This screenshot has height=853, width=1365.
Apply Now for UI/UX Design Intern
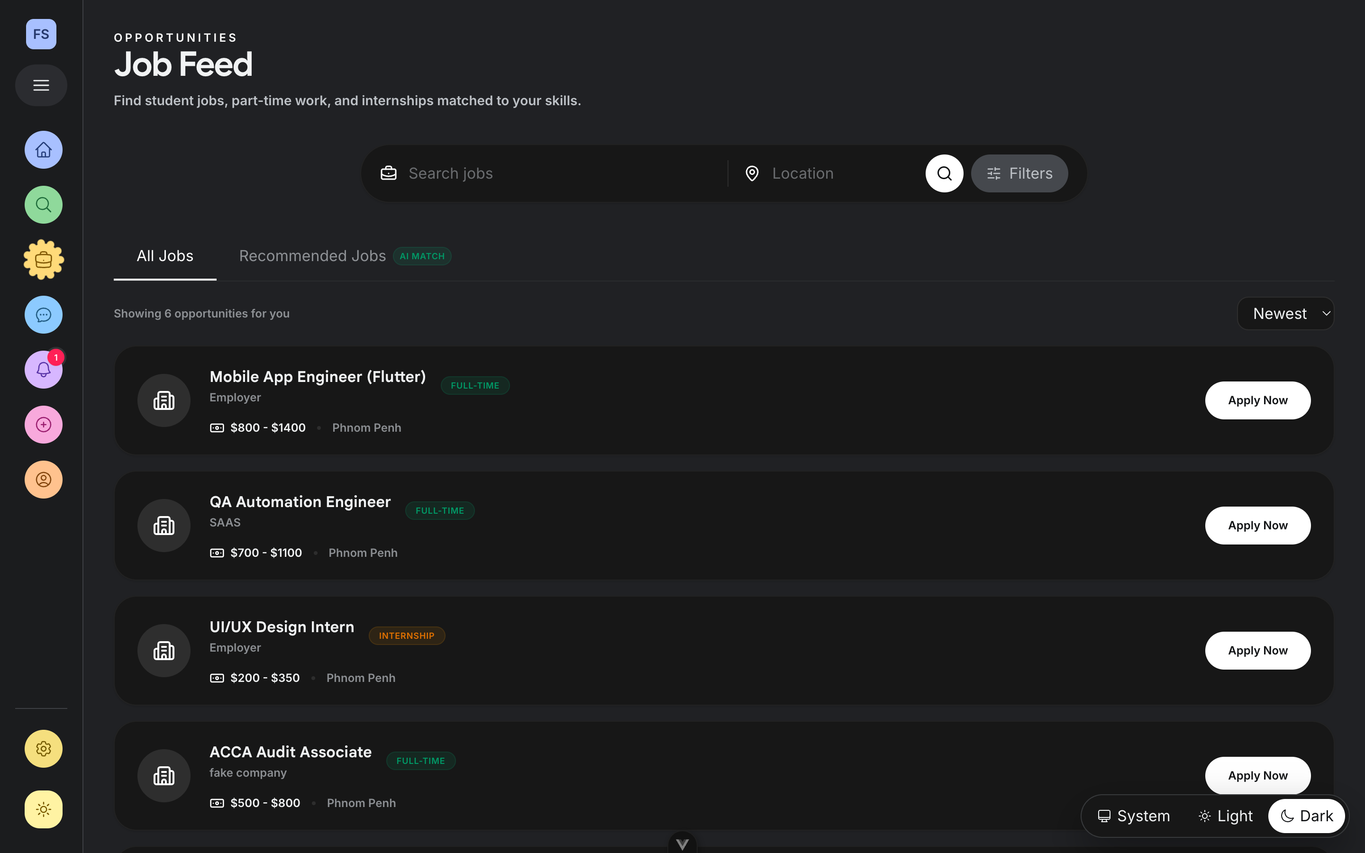pyautogui.click(x=1258, y=651)
